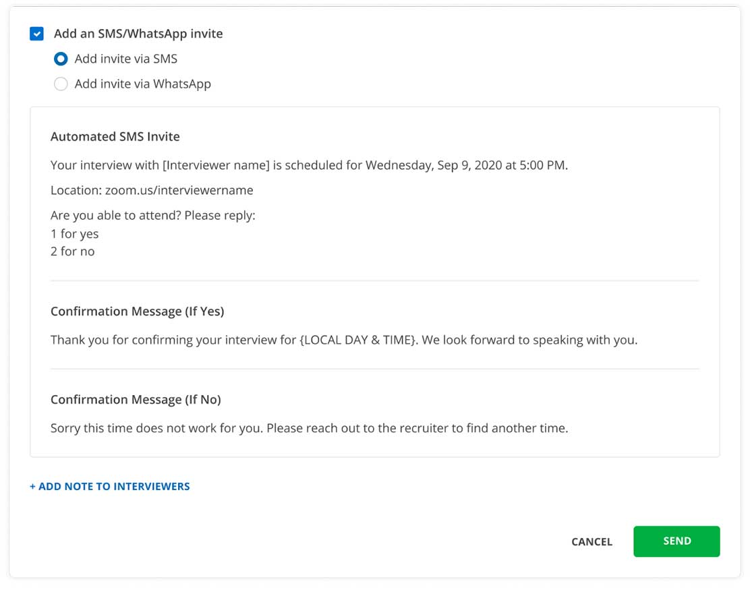This screenshot has width=750, height=594.
Task: Cancel the interview invite dialog
Action: (592, 541)
